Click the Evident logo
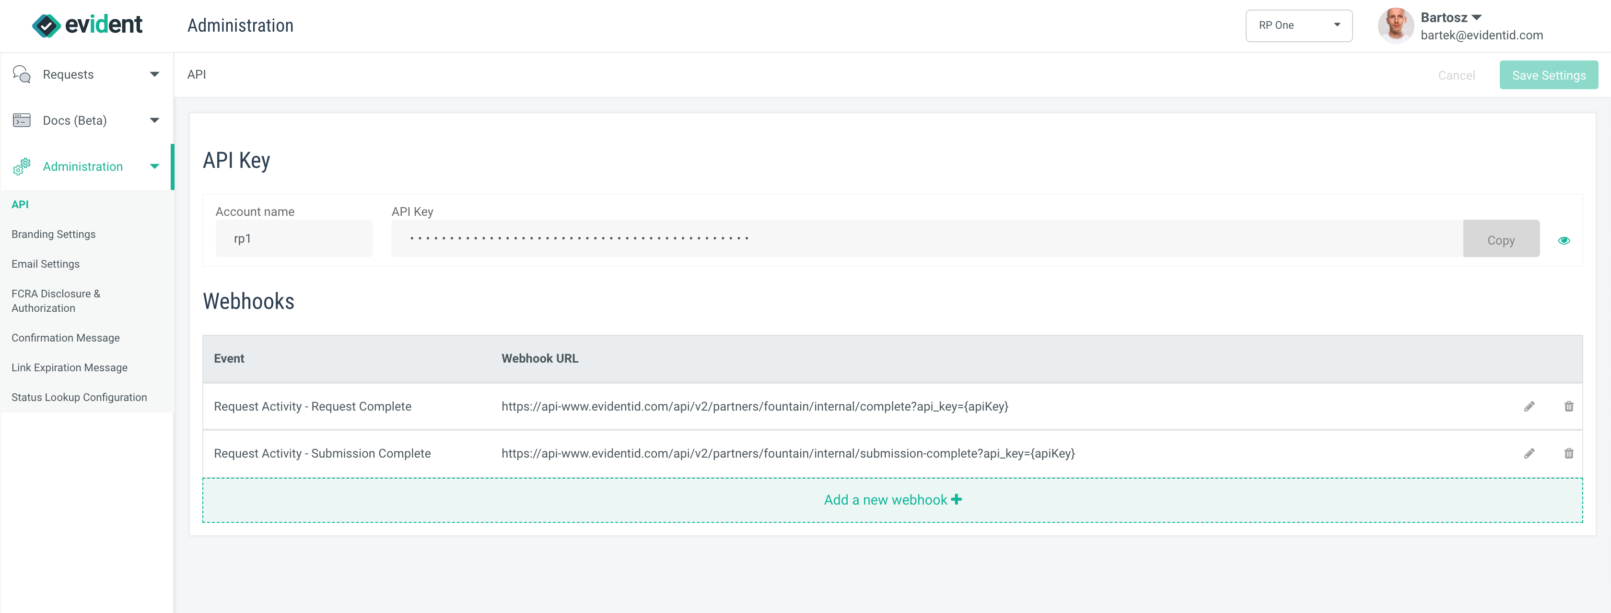Screen dimensions: 1611x613 point(87,25)
